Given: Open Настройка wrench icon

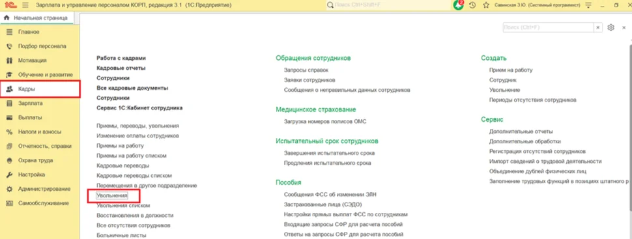Looking at the screenshot, I should click(10, 175).
